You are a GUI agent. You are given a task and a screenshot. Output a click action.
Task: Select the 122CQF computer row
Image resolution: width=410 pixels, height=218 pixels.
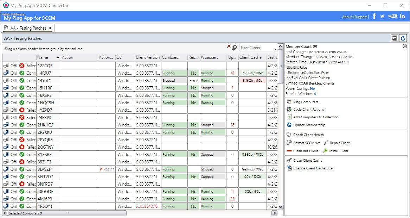[139, 66]
